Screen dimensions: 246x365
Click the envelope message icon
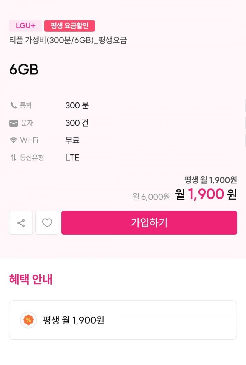tap(14, 123)
